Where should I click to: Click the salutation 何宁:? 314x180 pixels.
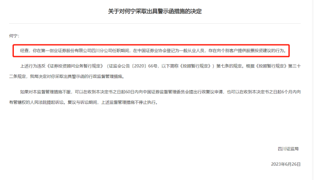(14, 36)
